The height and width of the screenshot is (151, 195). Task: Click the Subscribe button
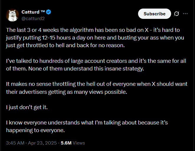tap(155, 14)
